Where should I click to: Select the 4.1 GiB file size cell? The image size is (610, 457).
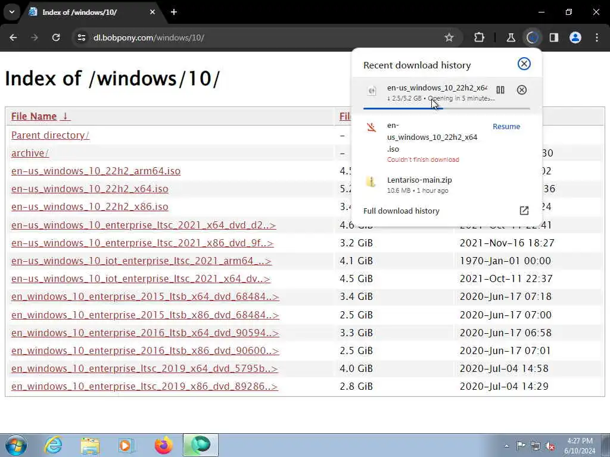(x=356, y=261)
